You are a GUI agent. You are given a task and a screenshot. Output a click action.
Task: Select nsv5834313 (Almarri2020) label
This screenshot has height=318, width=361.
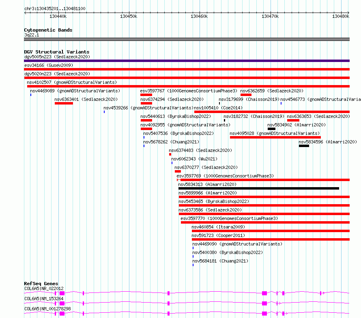click(x=207, y=184)
